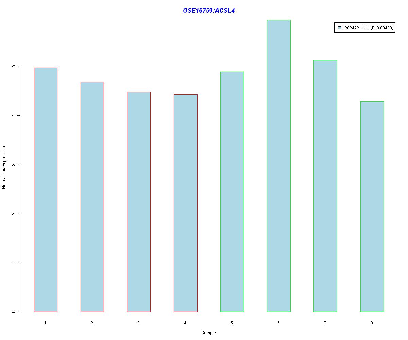The width and height of the screenshot is (408, 340).
Task: Click y-axis tick label 1
Action: 14,263
